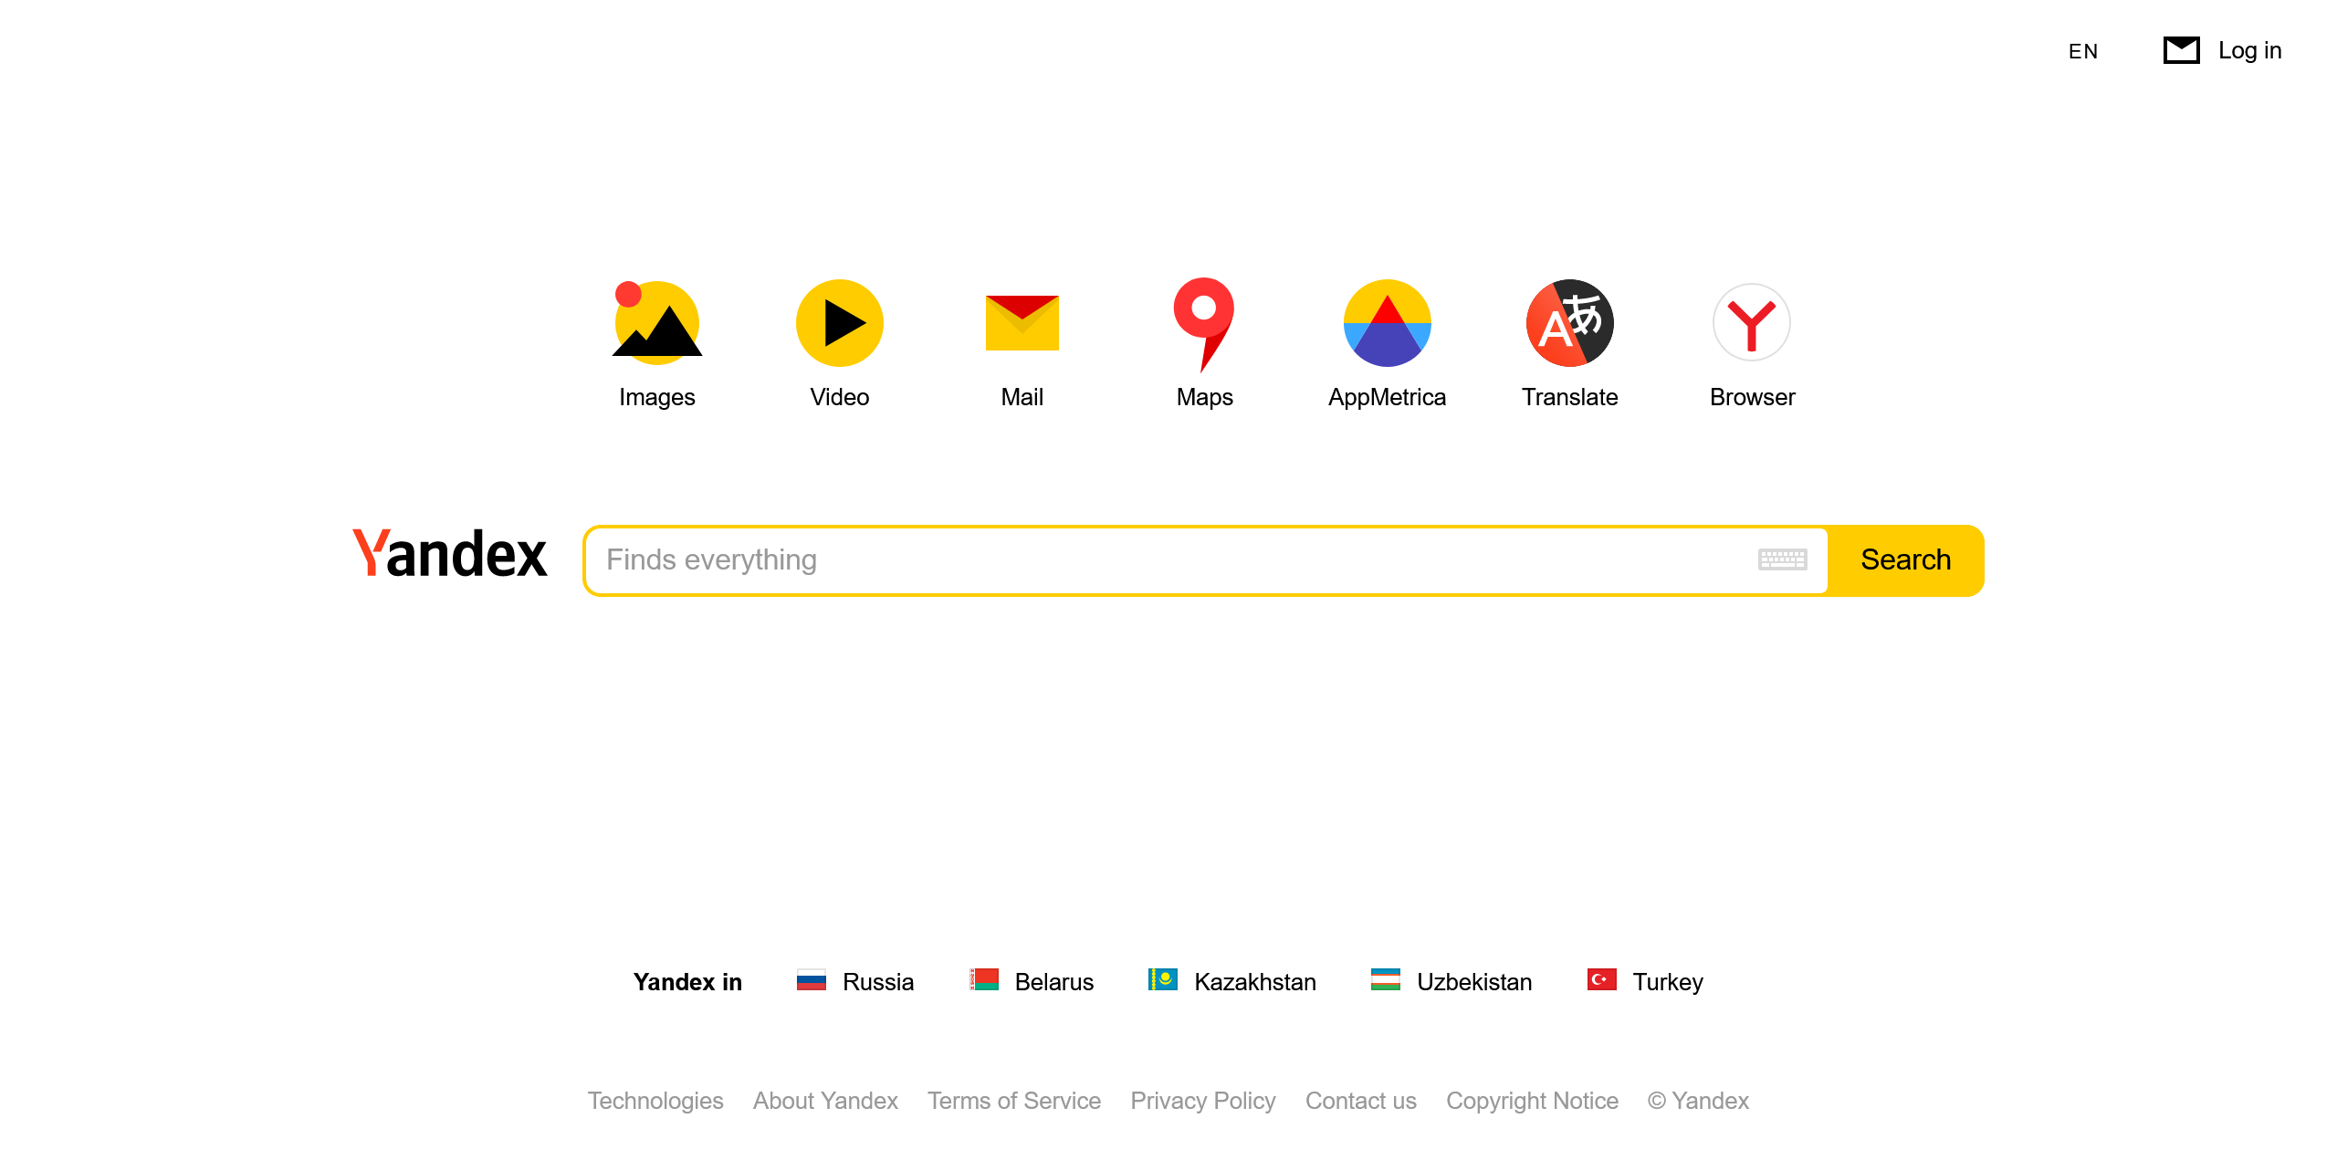The height and width of the screenshot is (1150, 2337).
Task: Switch to Yandex in Russia
Action: (877, 982)
